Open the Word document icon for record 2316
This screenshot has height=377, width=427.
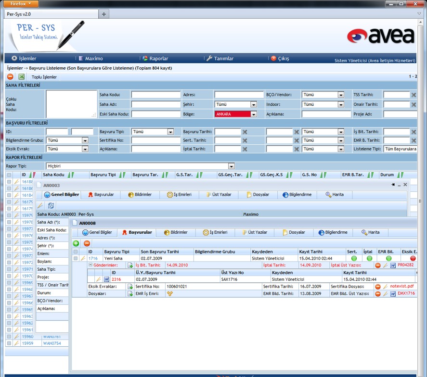pyautogui.click(x=106, y=279)
